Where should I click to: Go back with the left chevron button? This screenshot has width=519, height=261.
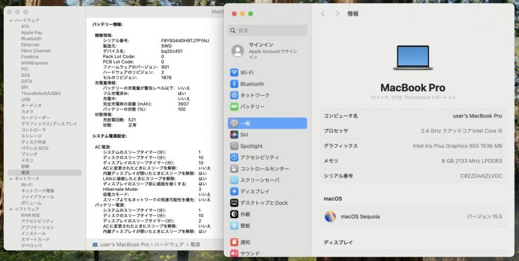coord(323,13)
